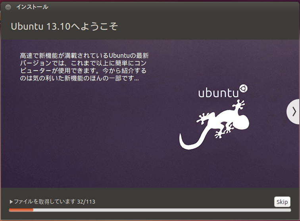Select the 'Ubuntu 13.10へようこそ' heading
This screenshot has width=300, height=221.
click(64, 27)
